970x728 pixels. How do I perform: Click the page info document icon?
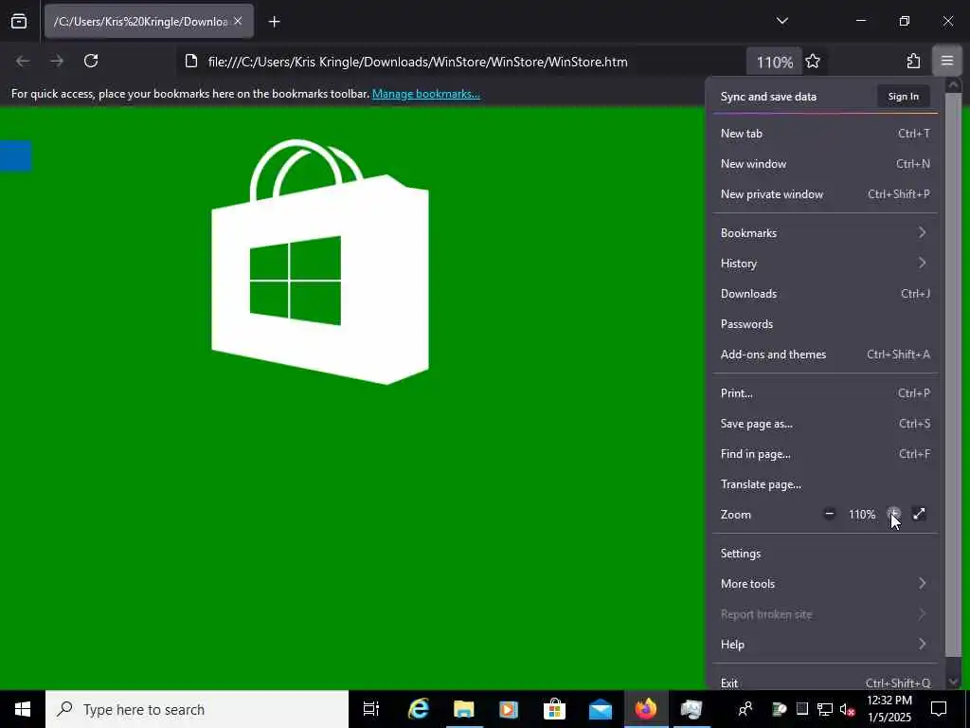point(191,62)
